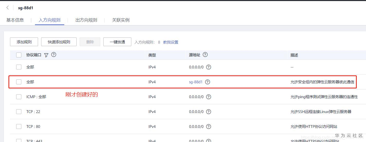The image size is (366, 142).
Task: Click help icon in TCP : 22 row
Action: point(209,112)
